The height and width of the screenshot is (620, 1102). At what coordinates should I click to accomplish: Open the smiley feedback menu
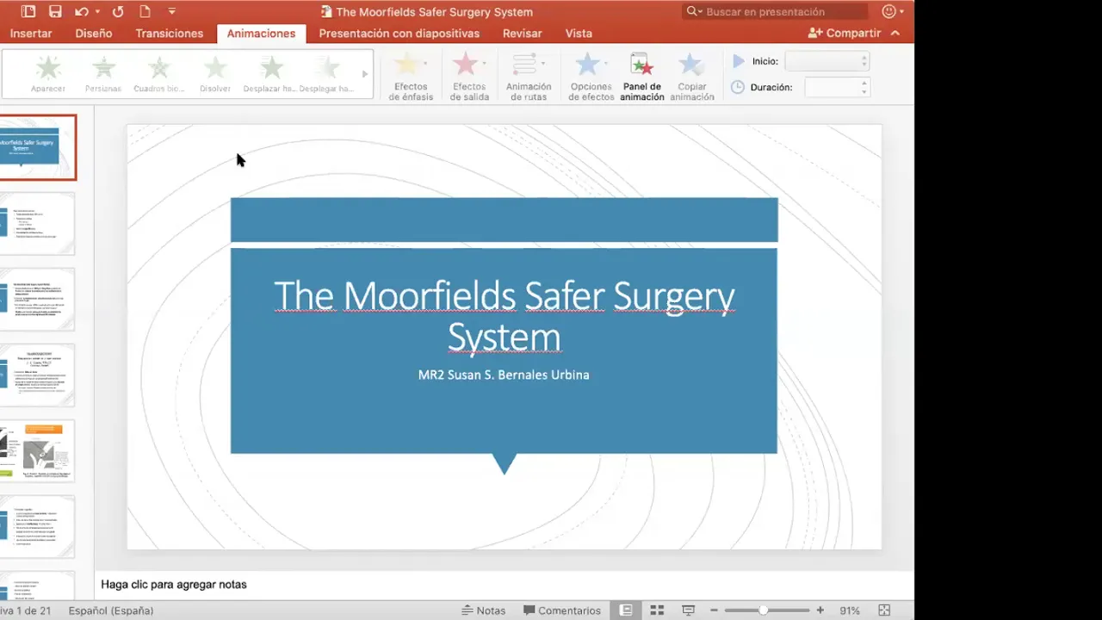click(892, 11)
